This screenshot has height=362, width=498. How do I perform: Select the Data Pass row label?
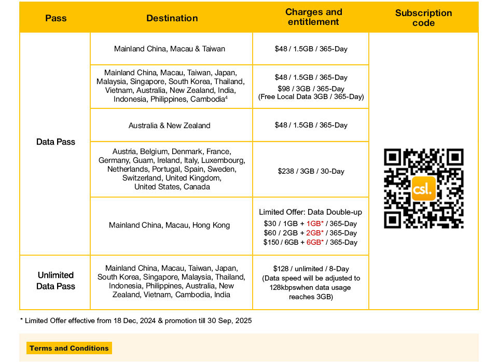(x=56, y=142)
